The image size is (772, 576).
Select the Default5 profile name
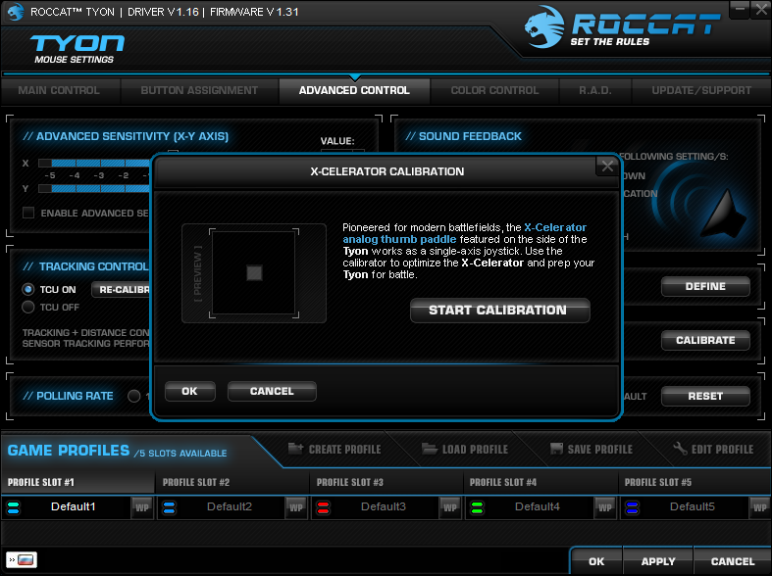[x=693, y=506]
